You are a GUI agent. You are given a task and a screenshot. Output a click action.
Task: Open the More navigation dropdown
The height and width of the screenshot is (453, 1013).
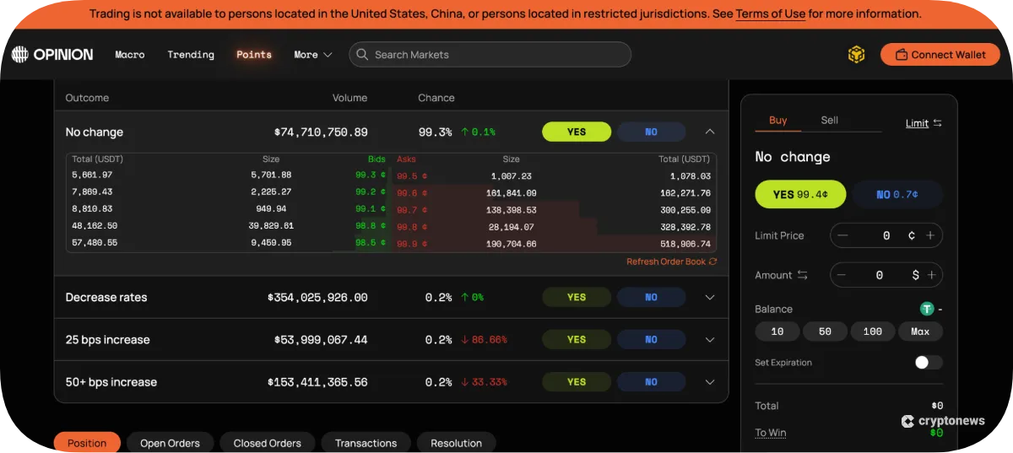point(312,55)
